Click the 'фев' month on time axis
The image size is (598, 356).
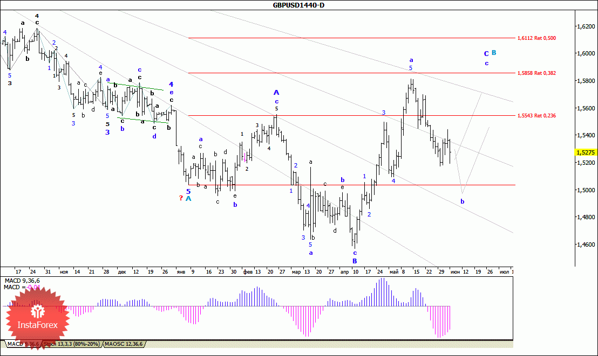(248, 272)
